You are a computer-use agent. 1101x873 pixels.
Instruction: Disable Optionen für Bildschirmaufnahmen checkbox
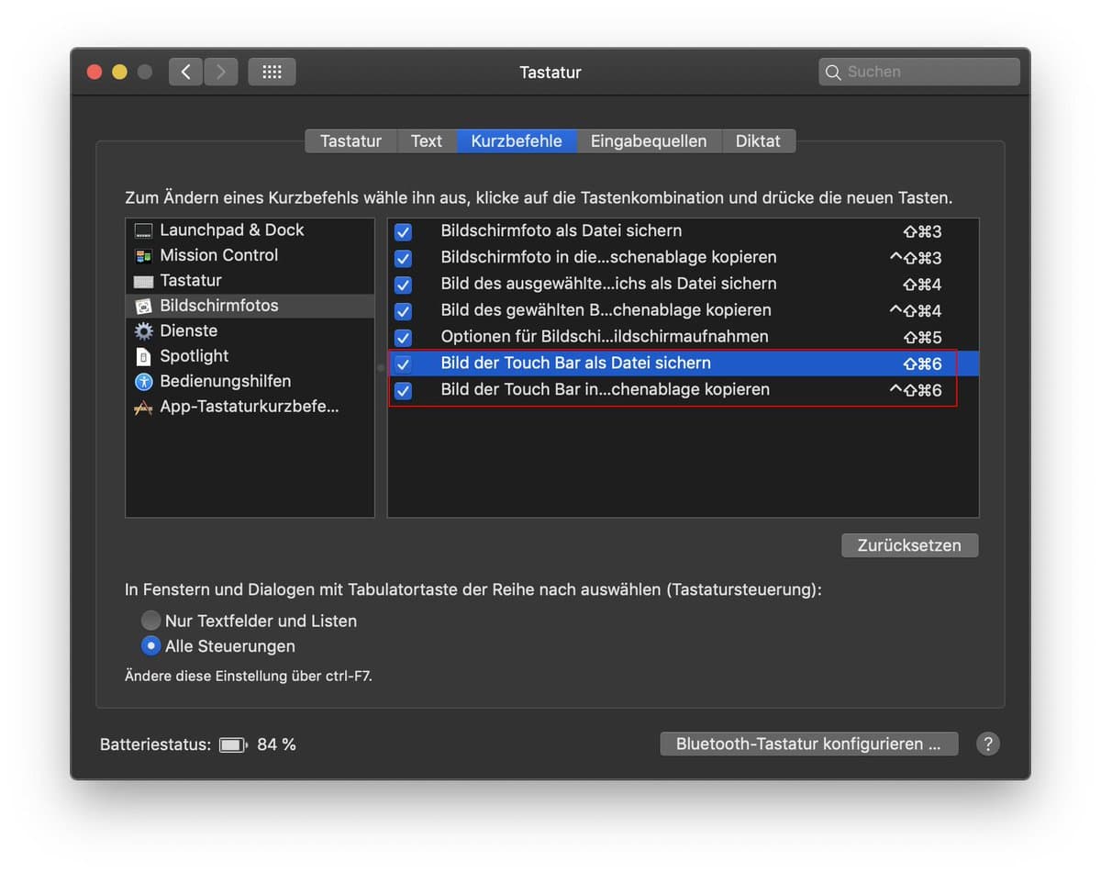(403, 338)
